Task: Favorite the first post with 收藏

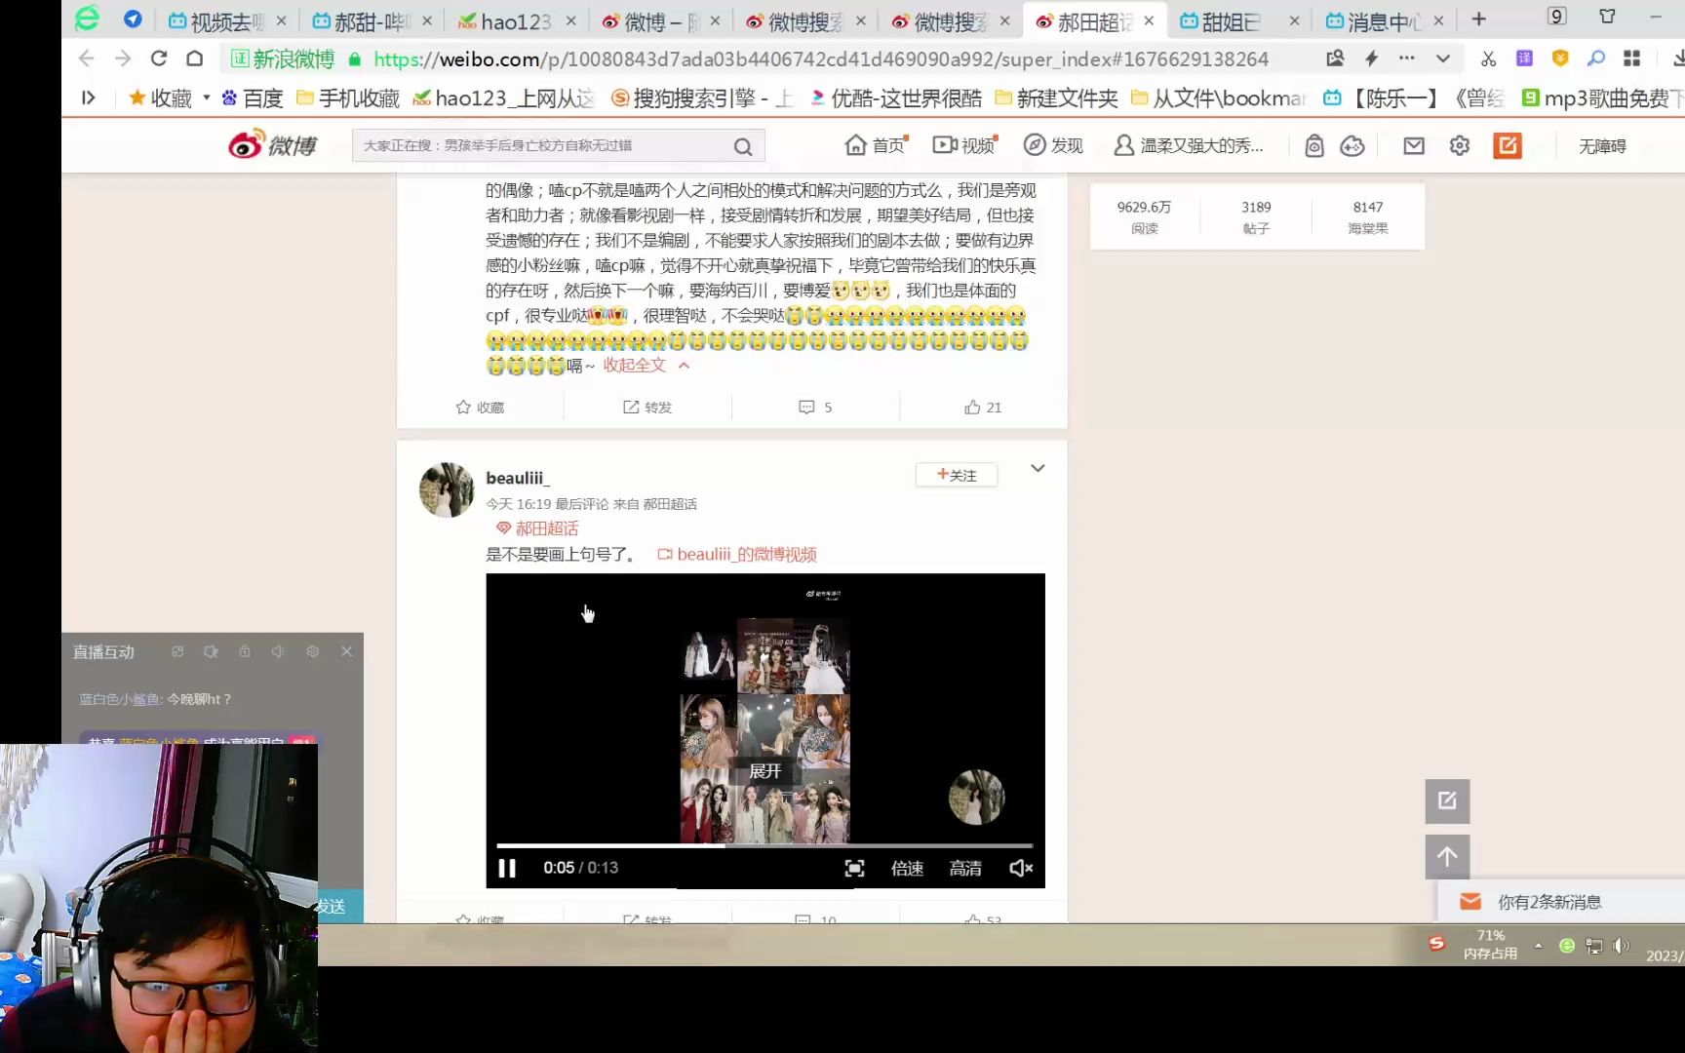Action: click(x=480, y=407)
